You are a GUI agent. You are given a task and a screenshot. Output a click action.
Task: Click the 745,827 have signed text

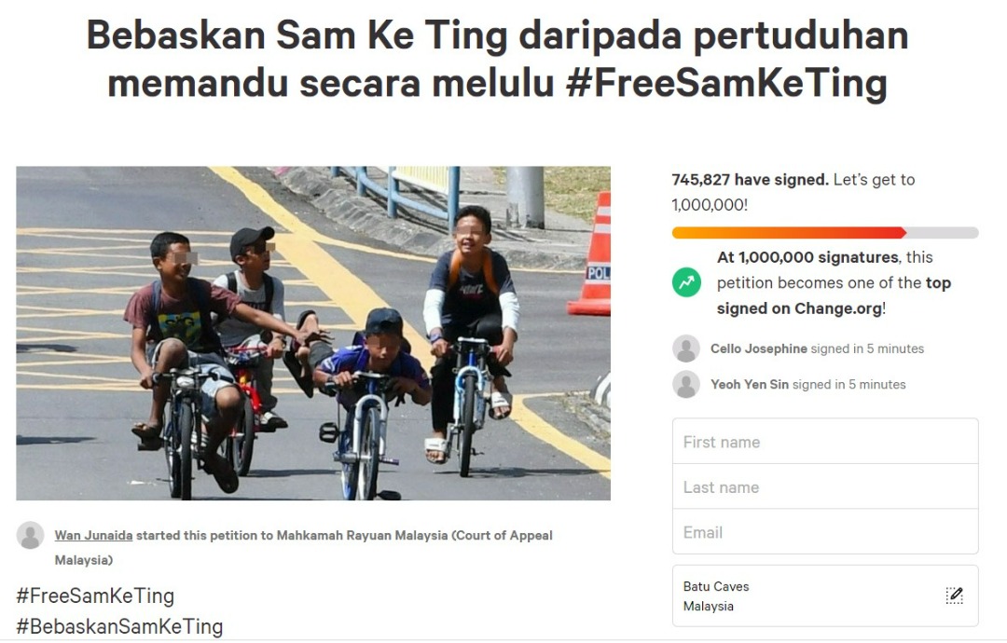coord(750,180)
